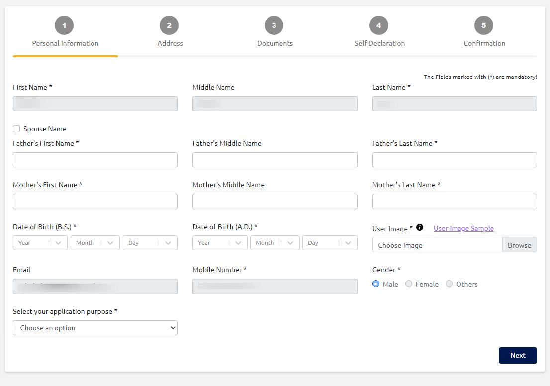Select step 2 circle for Address
This screenshot has height=386, width=550.
pyautogui.click(x=169, y=25)
